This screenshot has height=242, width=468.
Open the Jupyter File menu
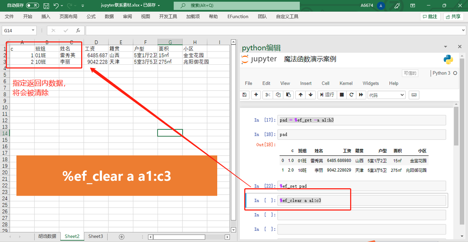point(248,83)
